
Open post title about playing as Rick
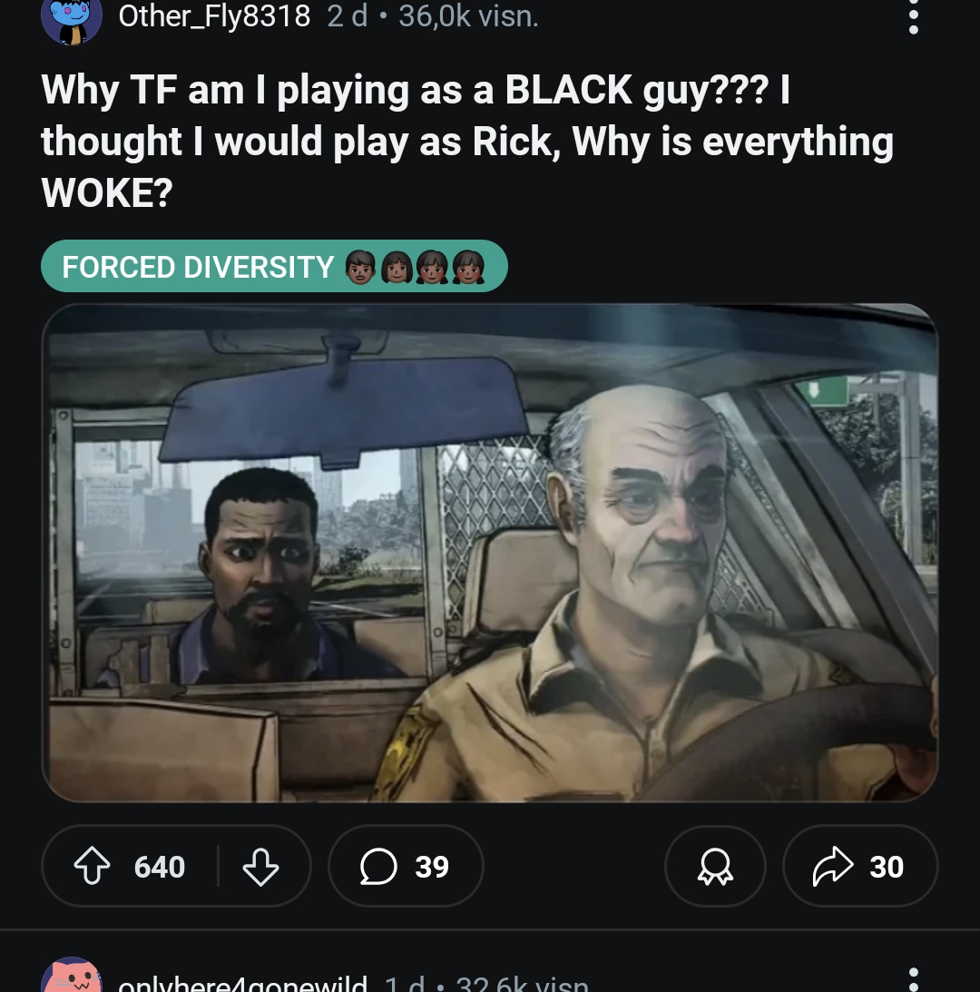point(467,141)
